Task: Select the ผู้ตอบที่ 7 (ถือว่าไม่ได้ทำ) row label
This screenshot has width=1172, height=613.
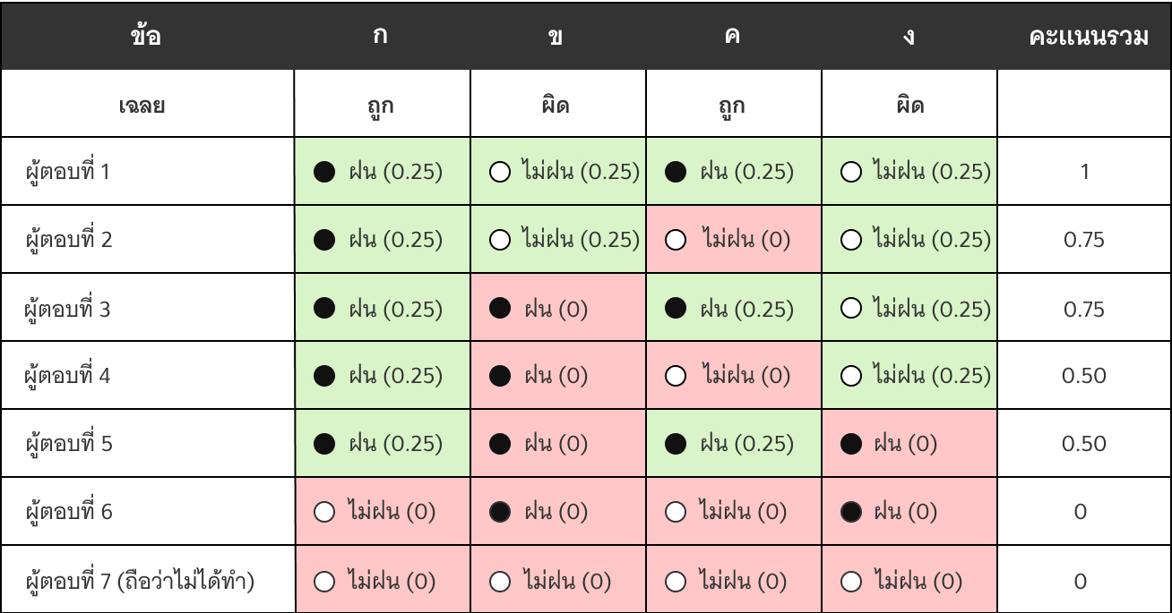Action: (140, 582)
